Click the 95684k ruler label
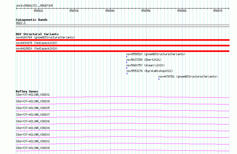The image size is (237, 154). (x=110, y=11)
